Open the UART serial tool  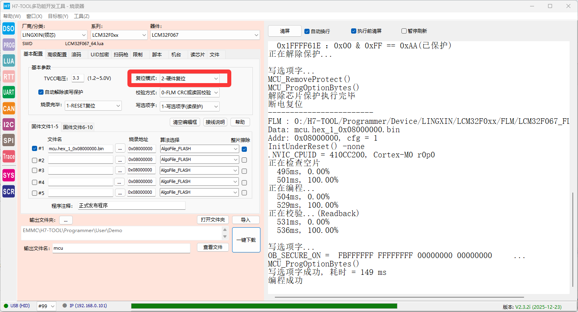tap(8, 92)
